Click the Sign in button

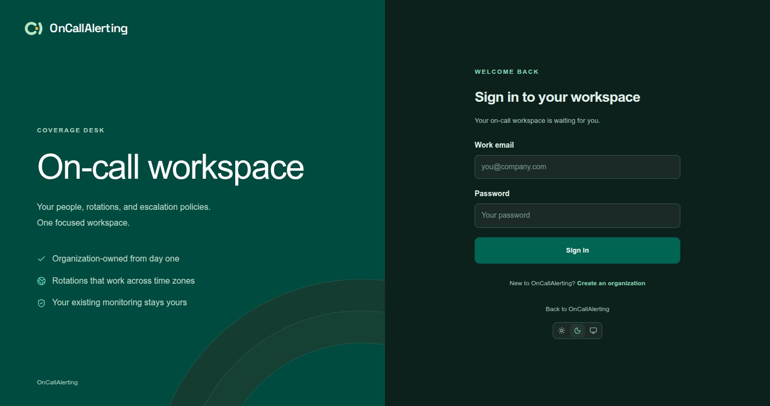click(x=577, y=250)
